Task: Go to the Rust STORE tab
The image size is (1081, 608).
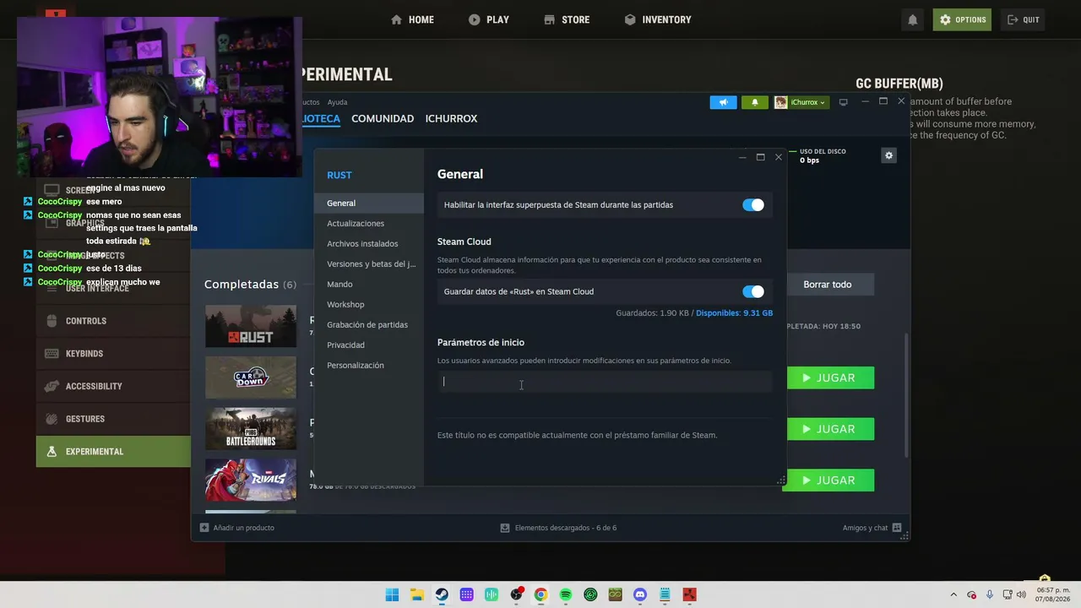Action: tap(567, 19)
